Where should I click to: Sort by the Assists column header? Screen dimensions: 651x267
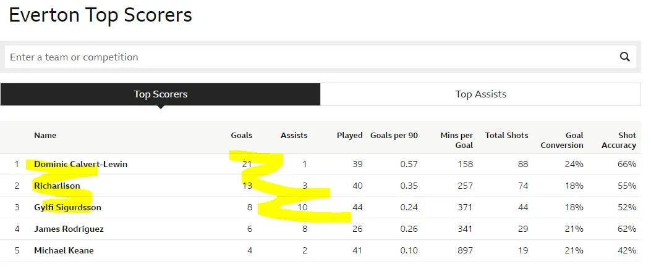(x=294, y=135)
